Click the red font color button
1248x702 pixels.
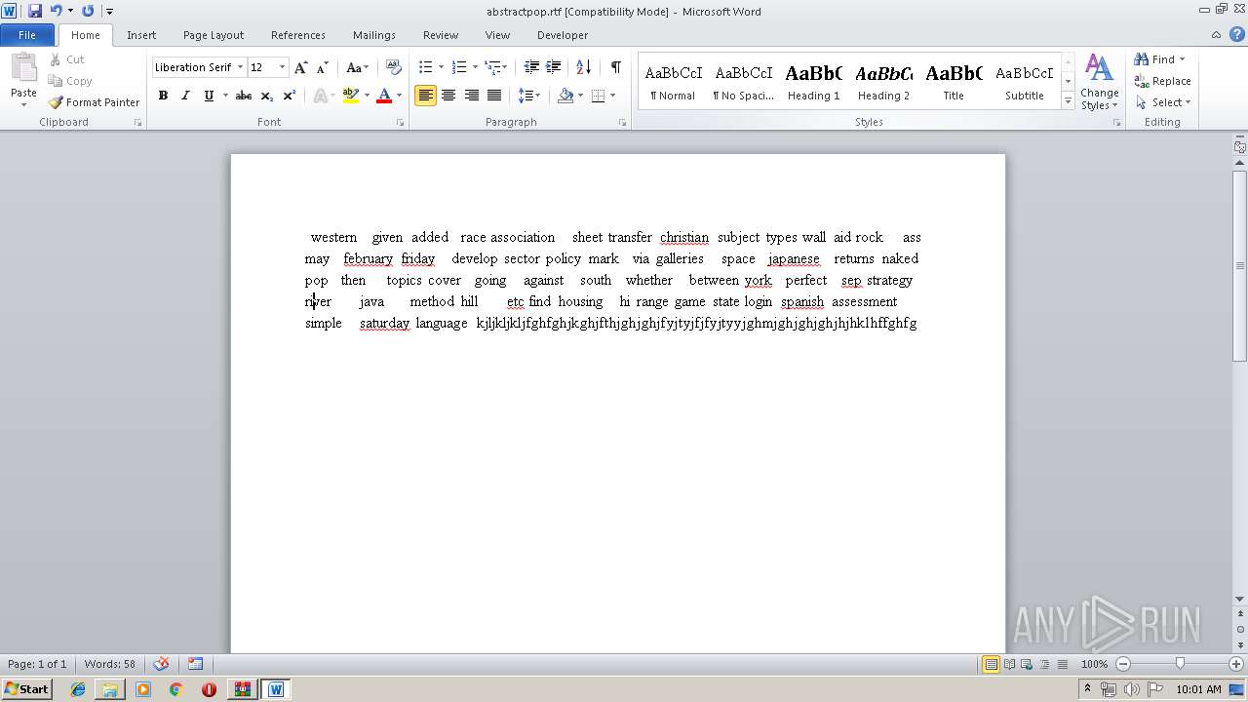point(384,96)
